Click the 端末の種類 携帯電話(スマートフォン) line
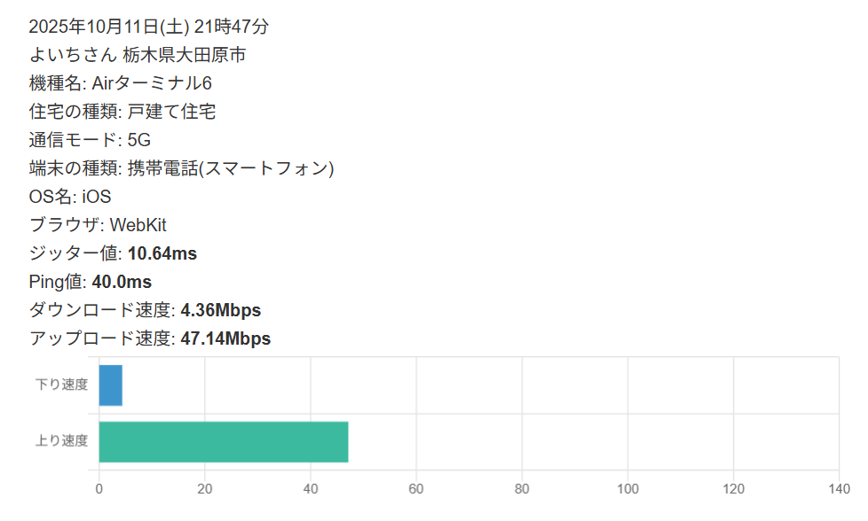 [181, 168]
